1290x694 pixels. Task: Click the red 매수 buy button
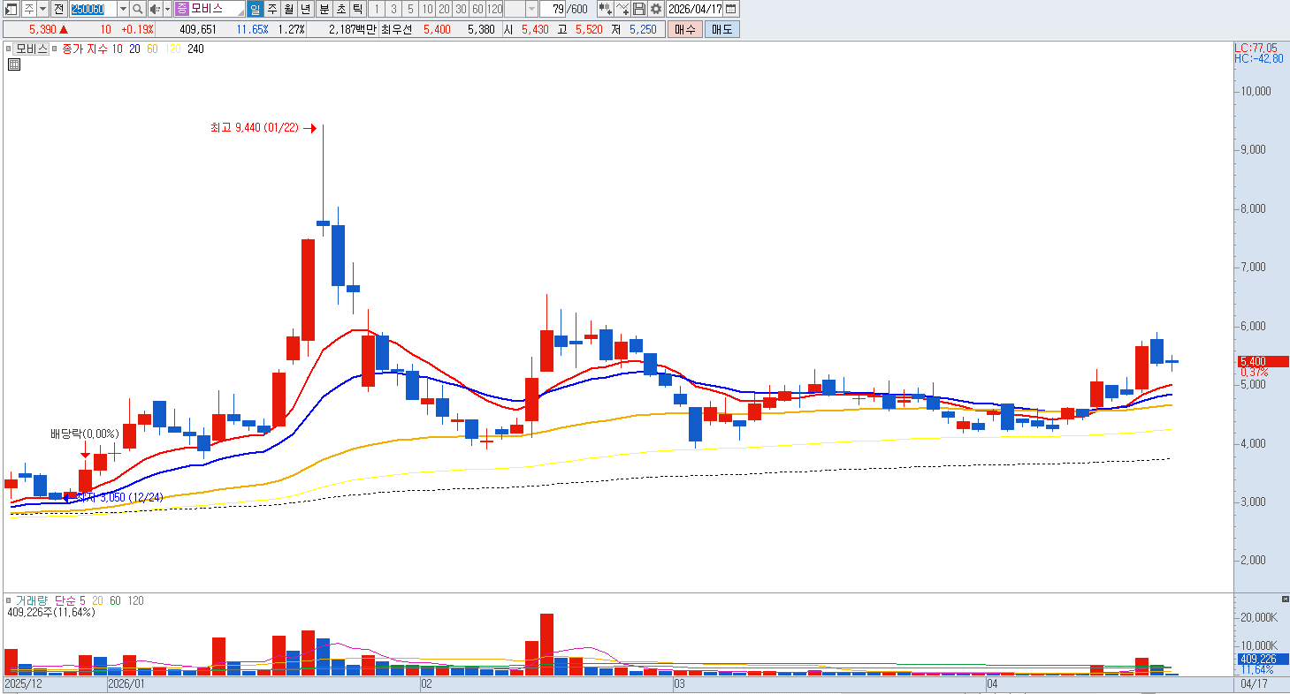point(685,29)
